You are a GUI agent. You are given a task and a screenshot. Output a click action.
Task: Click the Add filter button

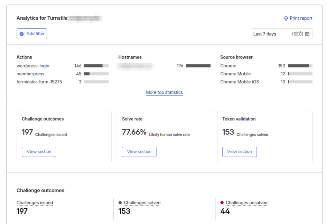tap(32, 34)
